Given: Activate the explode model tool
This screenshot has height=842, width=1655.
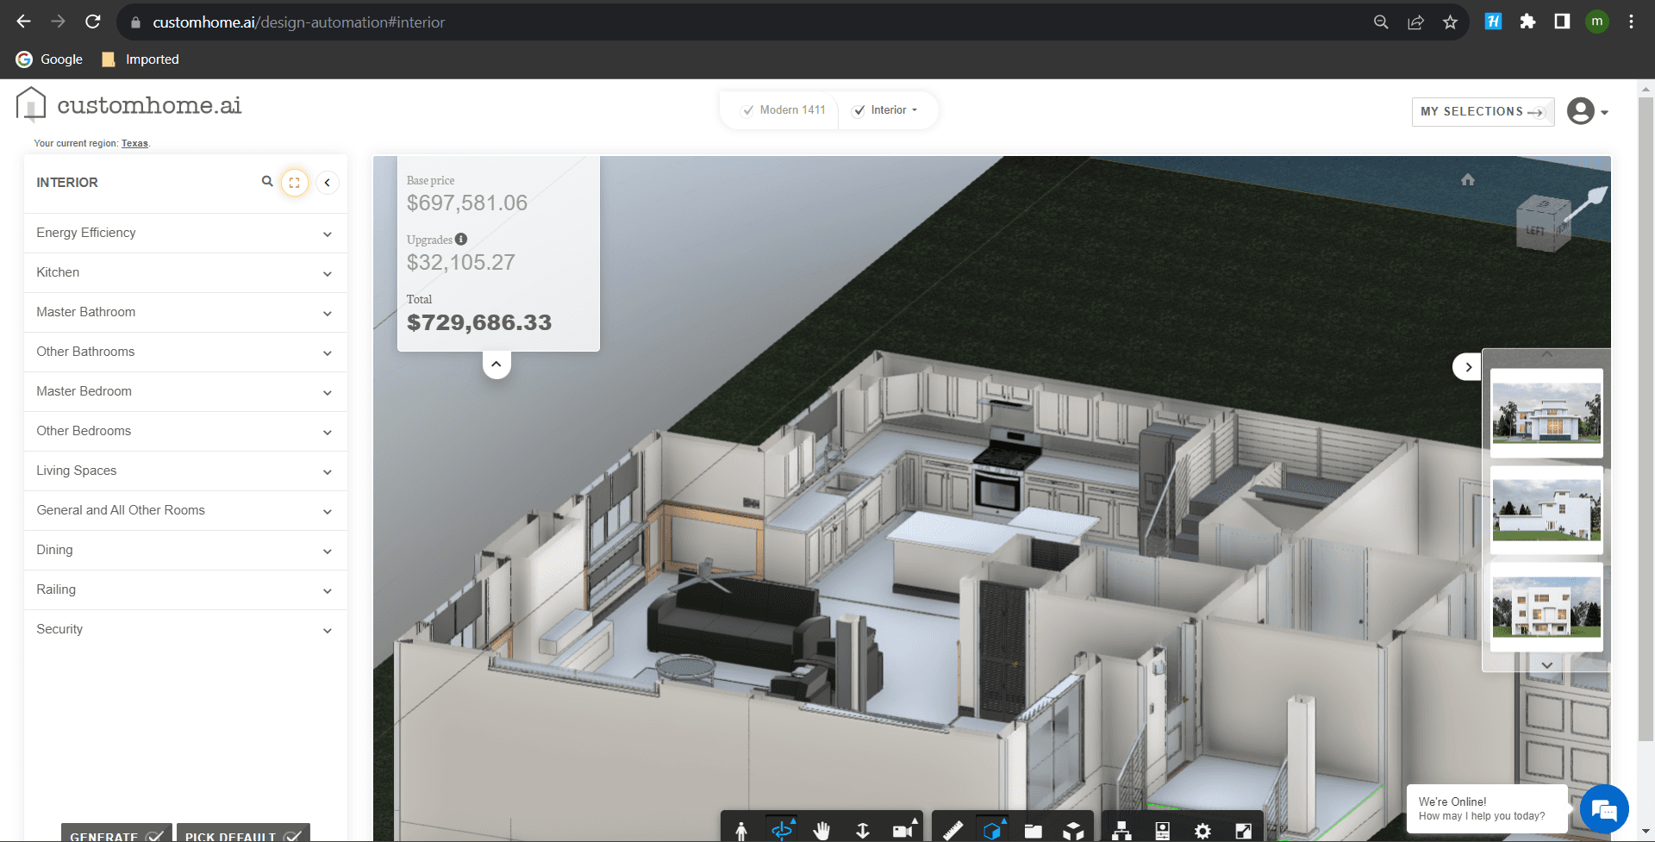Looking at the screenshot, I should (x=1073, y=831).
